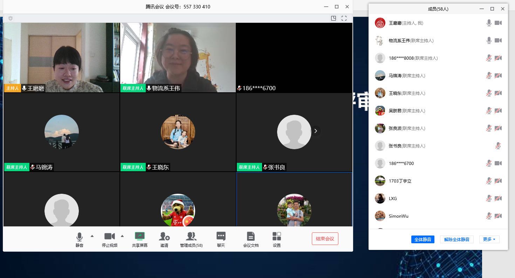515x278 pixels.
Task: Click 吴朕君 name in members list
Action: point(395,111)
